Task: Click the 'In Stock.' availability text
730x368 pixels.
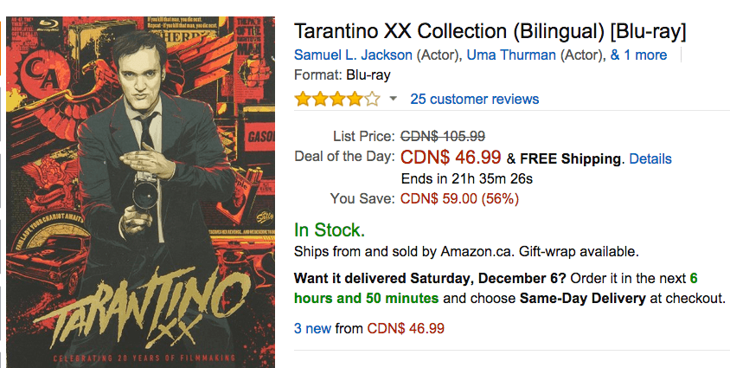Action: [x=330, y=230]
